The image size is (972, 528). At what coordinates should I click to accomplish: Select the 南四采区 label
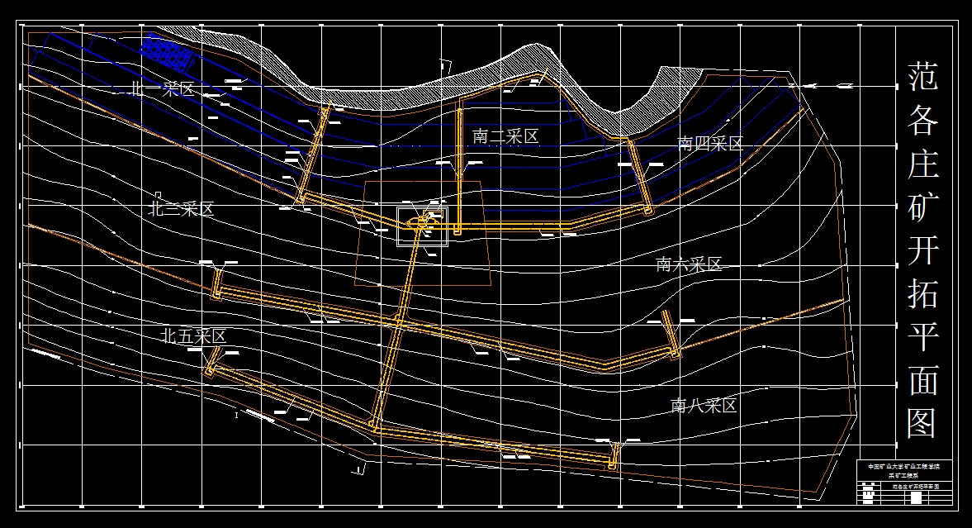(x=710, y=144)
